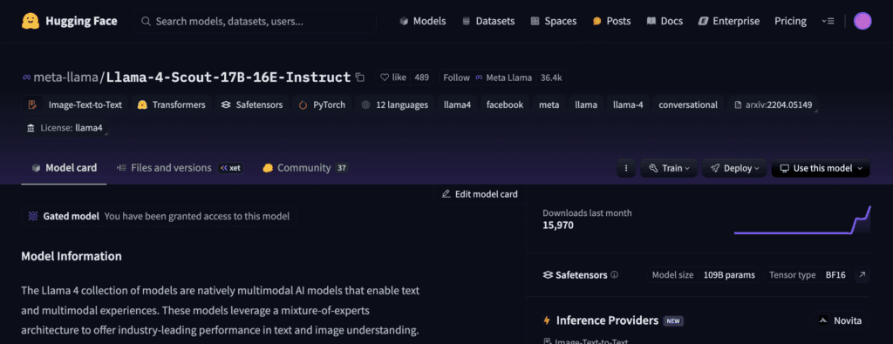Click the Inference Providers lightning icon
893x344 pixels.
point(547,320)
